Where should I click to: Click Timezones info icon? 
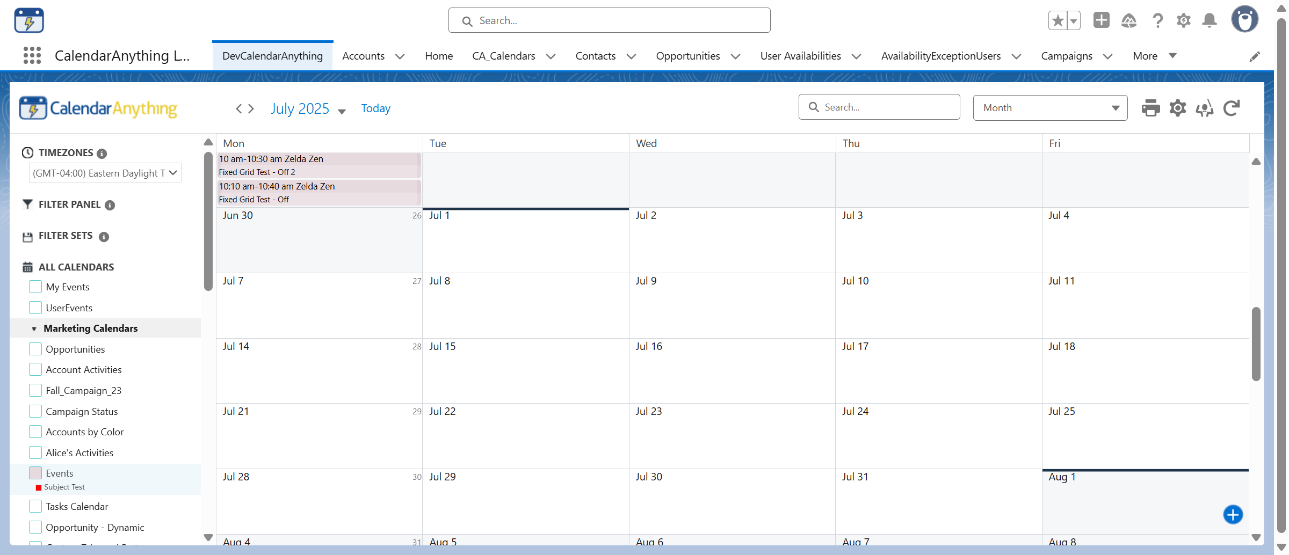[102, 154]
